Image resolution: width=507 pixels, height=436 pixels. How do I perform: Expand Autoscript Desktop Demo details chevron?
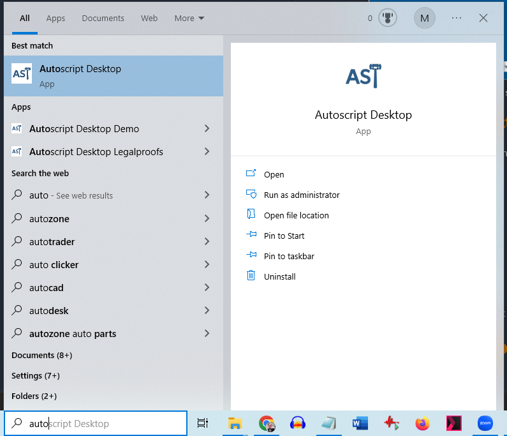[207, 128]
